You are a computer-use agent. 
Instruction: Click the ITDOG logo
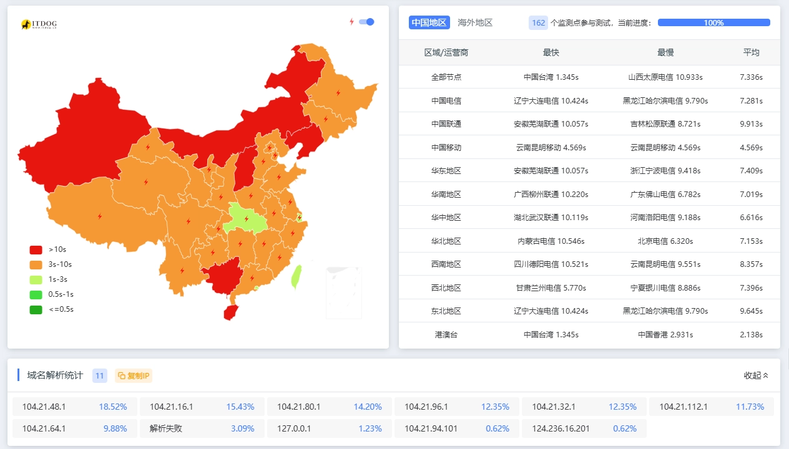[39, 24]
